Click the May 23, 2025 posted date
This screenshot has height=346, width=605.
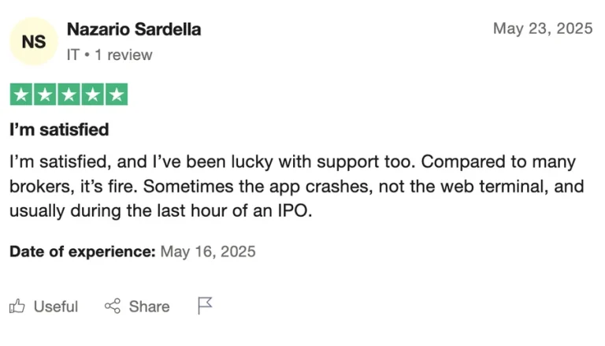click(x=542, y=28)
